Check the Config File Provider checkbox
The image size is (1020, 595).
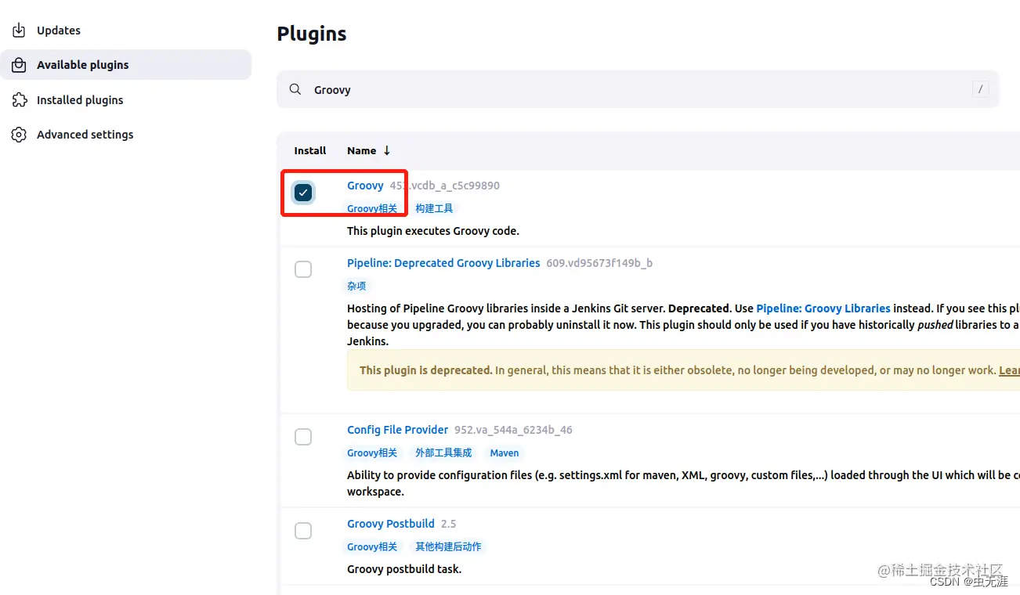[303, 437]
